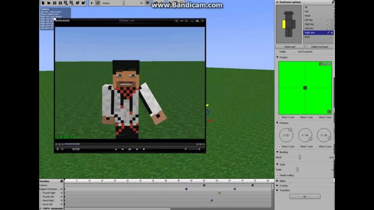Viewport: 374px width, 210px height.
Task: Select Right arm in the body part list
Action: 318,33
